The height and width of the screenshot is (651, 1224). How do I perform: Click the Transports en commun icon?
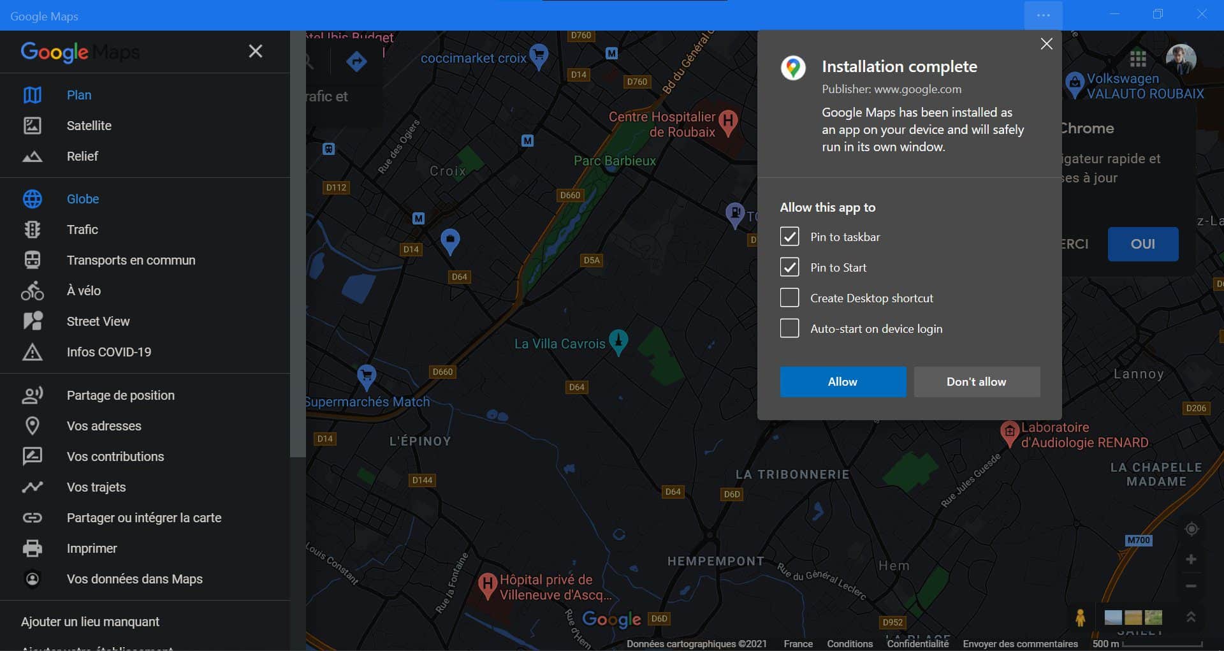(x=33, y=260)
